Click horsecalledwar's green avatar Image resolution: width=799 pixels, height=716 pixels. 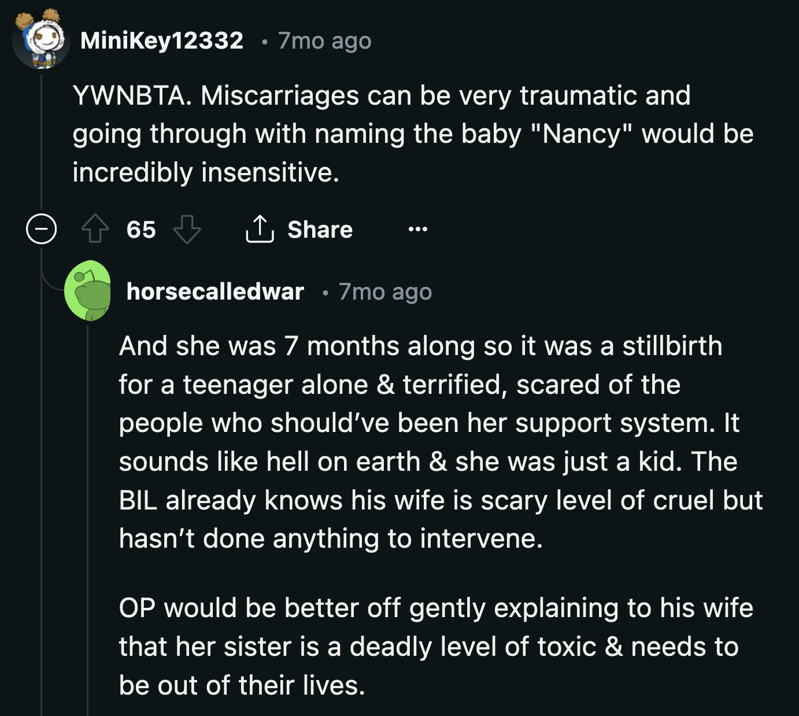88,291
